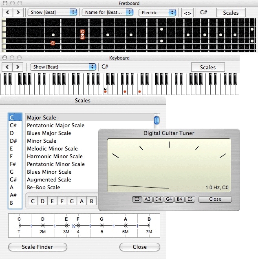Click note box B in scale notes row
This screenshot has height=259, width=258.
point(91,201)
